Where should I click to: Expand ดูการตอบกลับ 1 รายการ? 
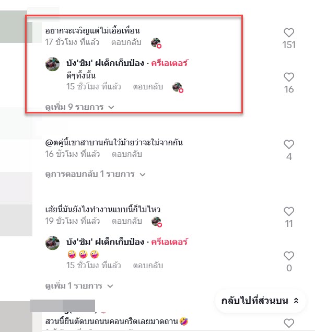pyautogui.click(x=95, y=174)
